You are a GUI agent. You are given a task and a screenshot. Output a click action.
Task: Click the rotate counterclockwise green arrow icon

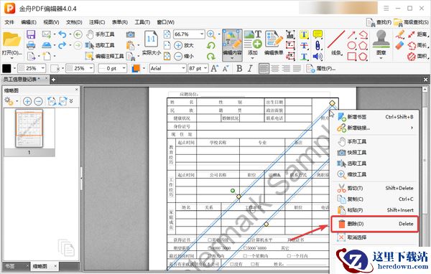pos(211,46)
